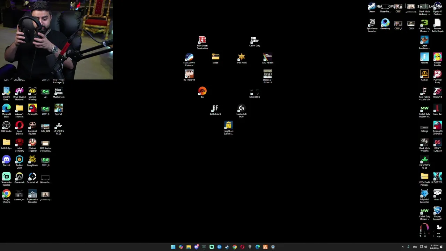This screenshot has width=446, height=251.
Task: Launch OBS Studio from the desktop
Action: (6, 127)
